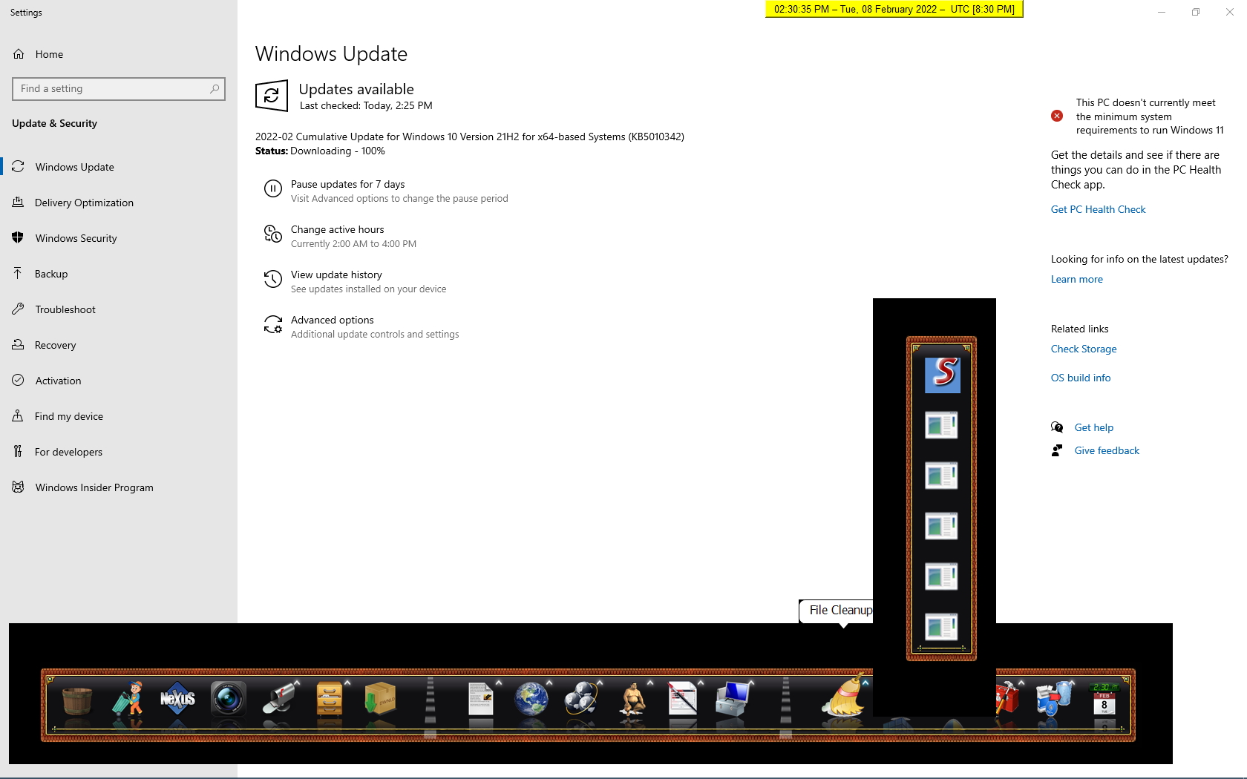This screenshot has height=779, width=1247.
Task: Open the green download box dock icon
Action: pos(380,698)
